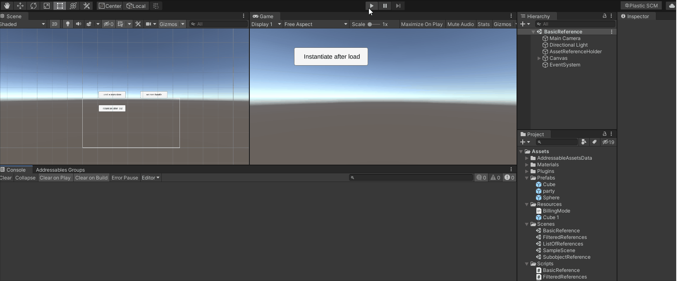Open the Shaded draw mode dropdown
This screenshot has height=281, width=677.
point(23,24)
